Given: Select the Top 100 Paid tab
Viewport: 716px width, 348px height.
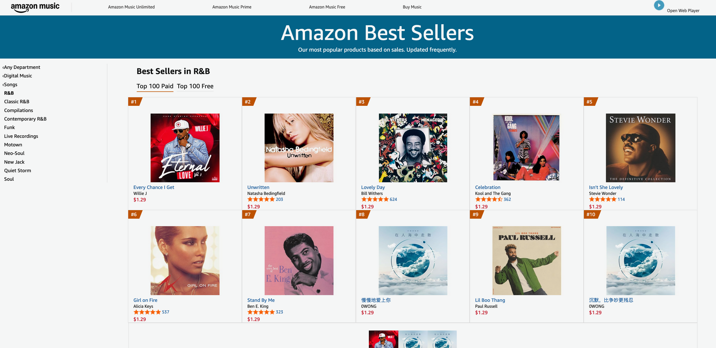Looking at the screenshot, I should coord(155,86).
